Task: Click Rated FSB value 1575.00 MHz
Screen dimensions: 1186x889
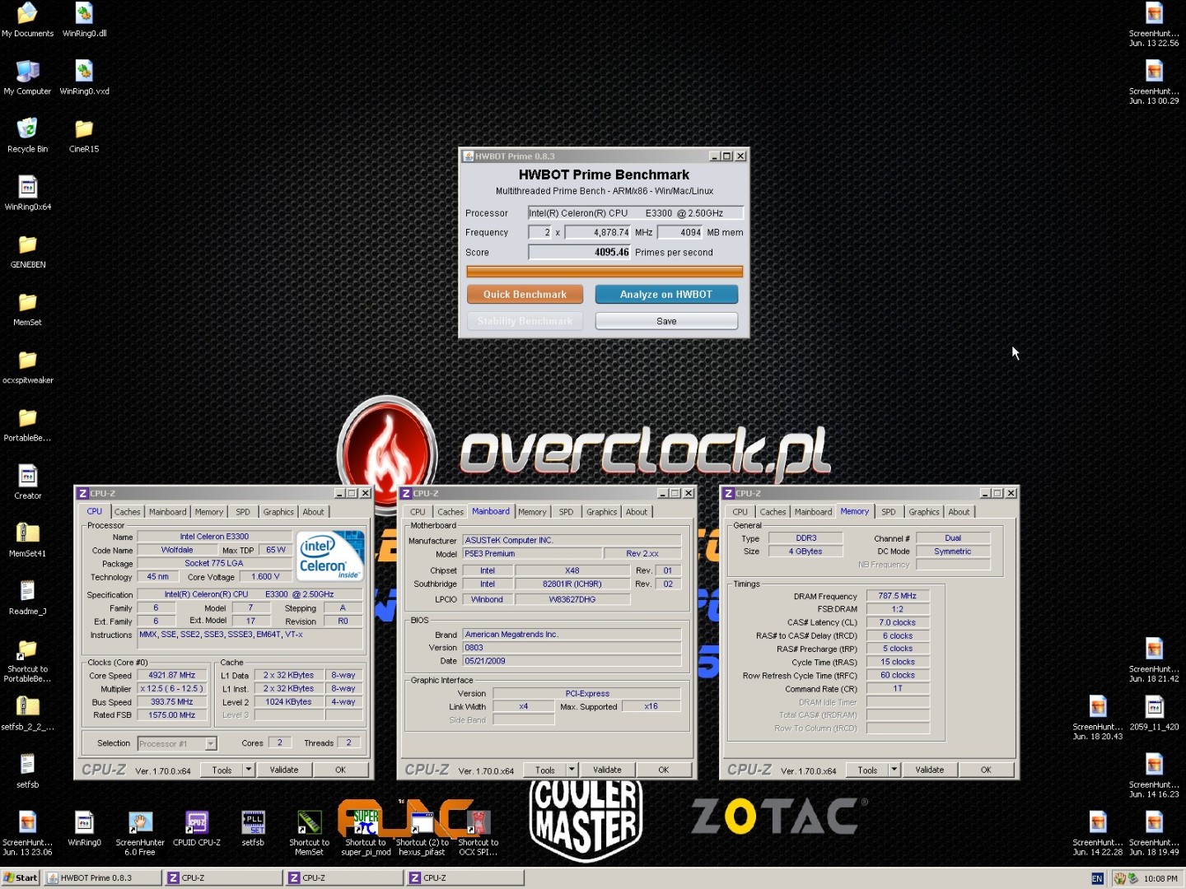Action: (171, 715)
